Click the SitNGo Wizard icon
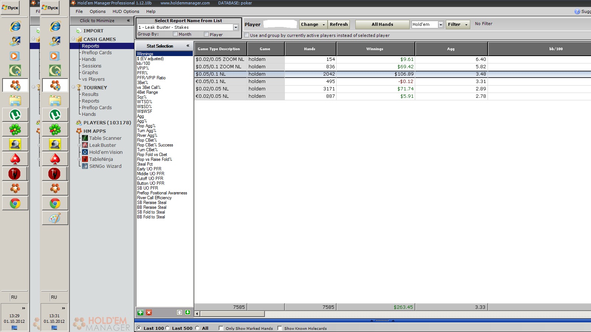The height and width of the screenshot is (332, 591). 85,166
